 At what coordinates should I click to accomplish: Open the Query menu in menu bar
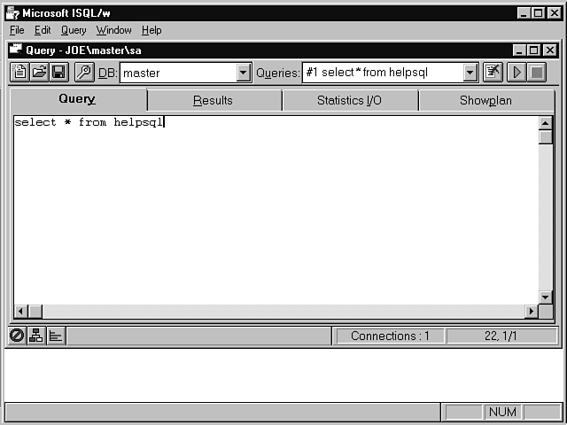click(74, 30)
